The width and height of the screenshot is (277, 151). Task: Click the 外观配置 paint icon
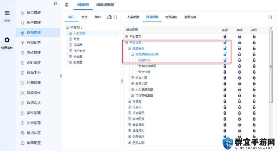pyautogui.click(x=22, y=43)
